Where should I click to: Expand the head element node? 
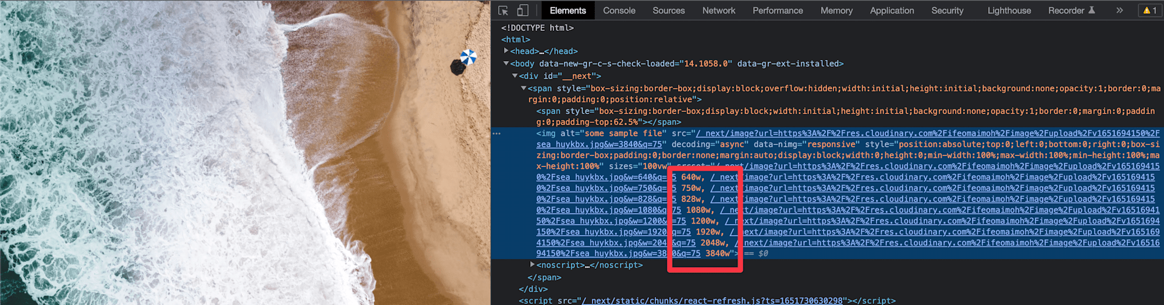pos(506,51)
